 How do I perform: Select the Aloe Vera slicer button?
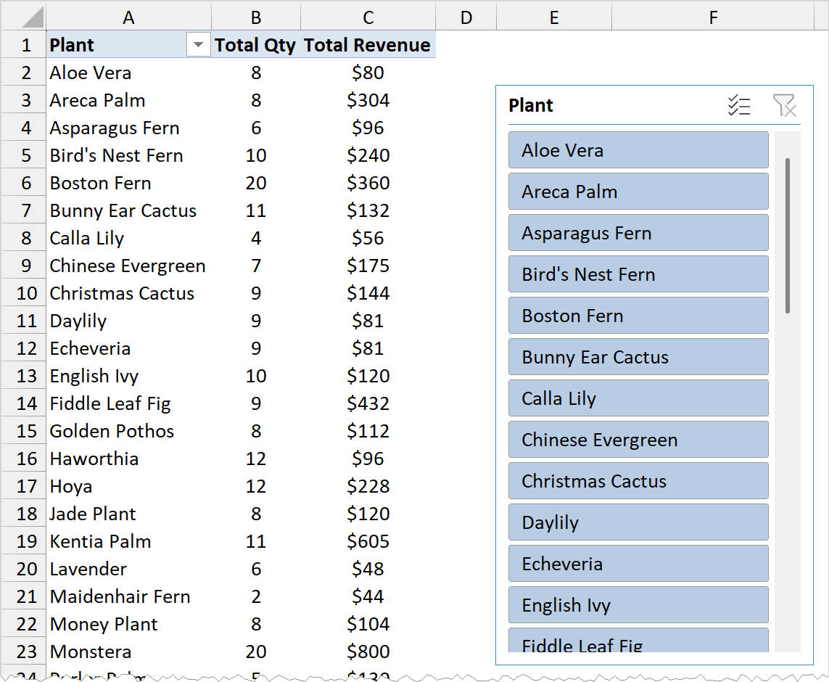point(638,150)
